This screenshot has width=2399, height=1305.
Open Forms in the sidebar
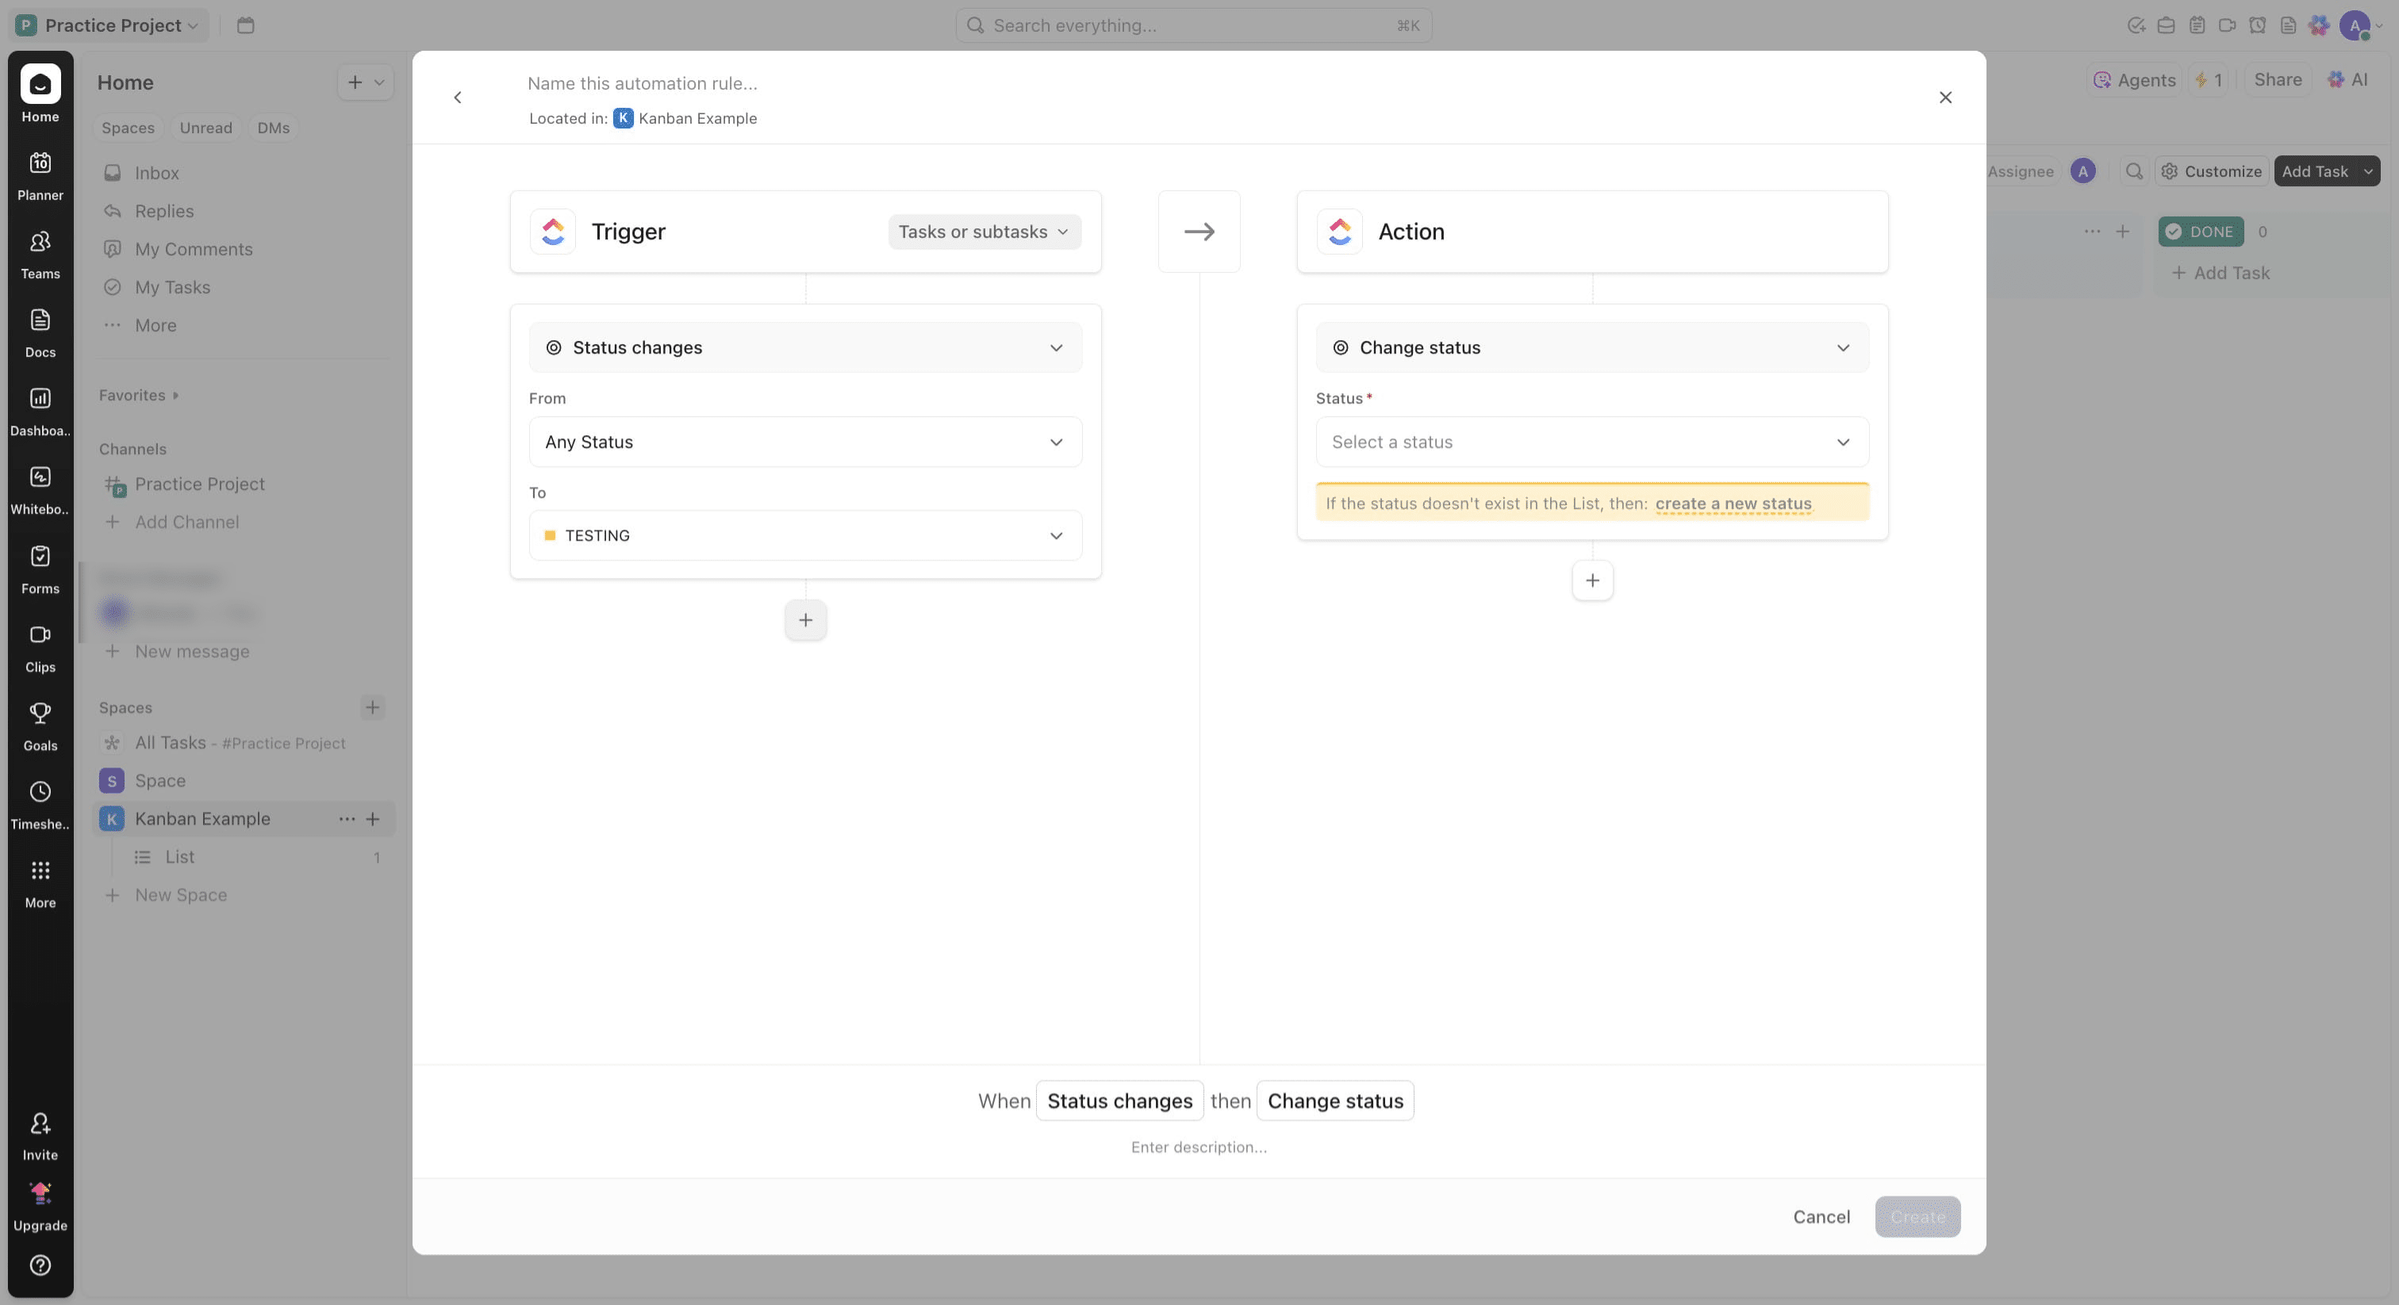point(40,570)
